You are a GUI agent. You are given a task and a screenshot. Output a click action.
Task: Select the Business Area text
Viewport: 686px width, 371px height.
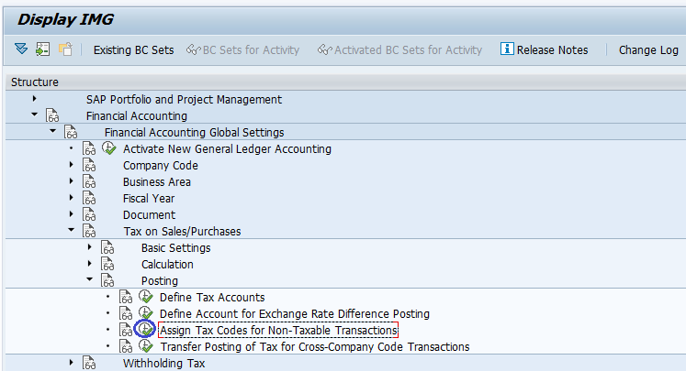tap(157, 182)
